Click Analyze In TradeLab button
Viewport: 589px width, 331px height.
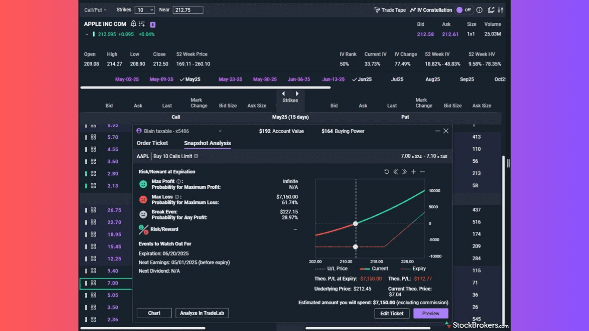(202, 313)
